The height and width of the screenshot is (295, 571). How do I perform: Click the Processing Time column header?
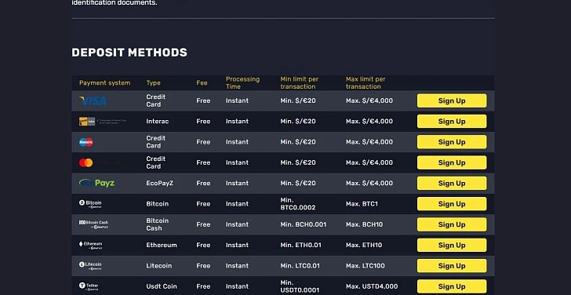pos(242,83)
